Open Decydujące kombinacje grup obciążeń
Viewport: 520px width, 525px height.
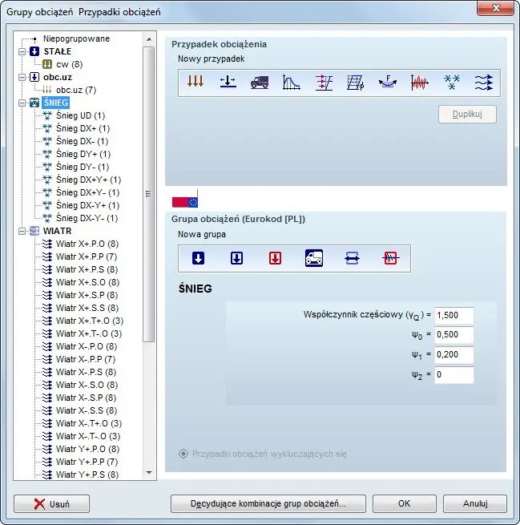click(268, 504)
